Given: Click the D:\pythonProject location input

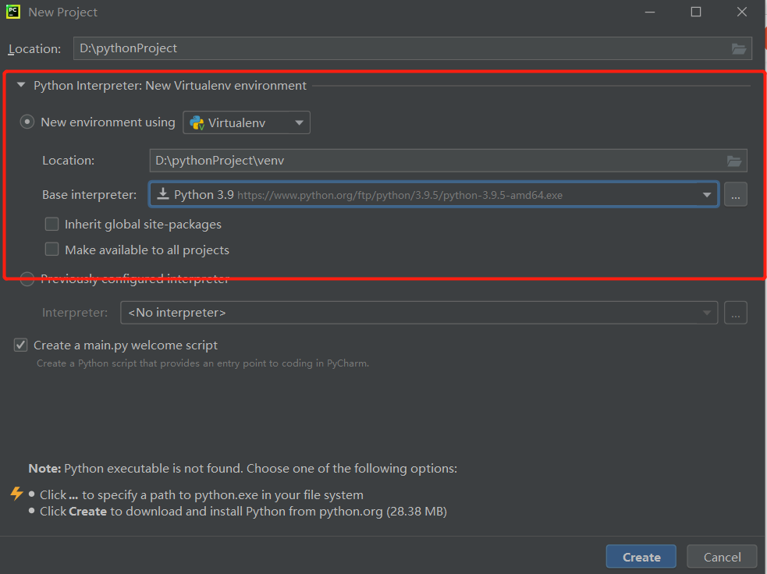Looking at the screenshot, I should click(x=412, y=48).
